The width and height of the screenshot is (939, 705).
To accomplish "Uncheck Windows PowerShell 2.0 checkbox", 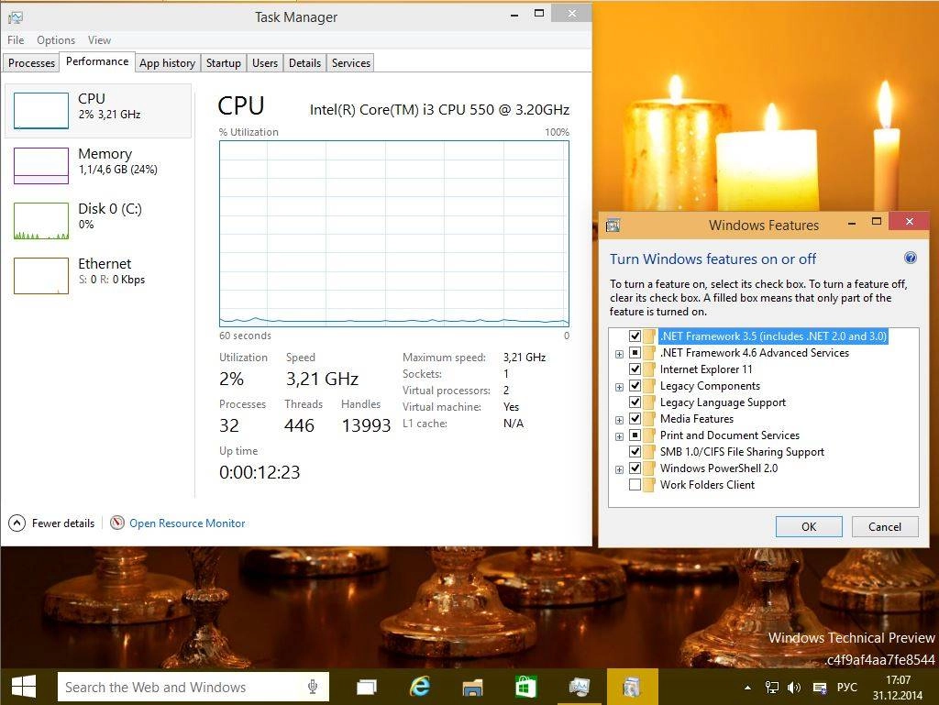I will coord(635,468).
